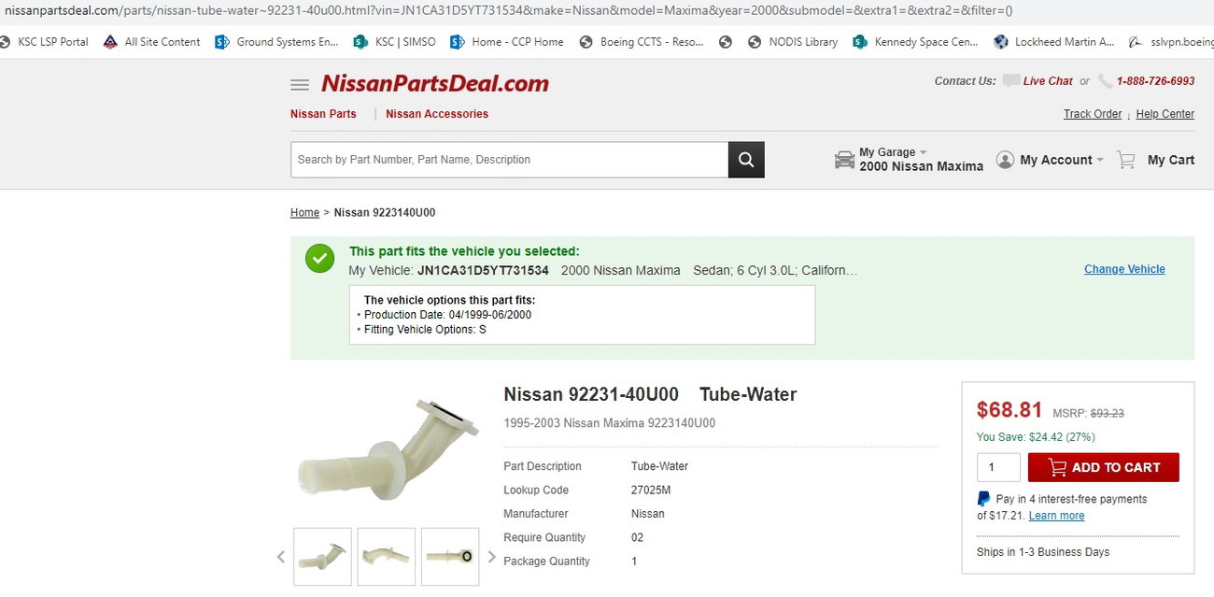
Task: Add the Tube-Water part to cart
Action: 1104,467
